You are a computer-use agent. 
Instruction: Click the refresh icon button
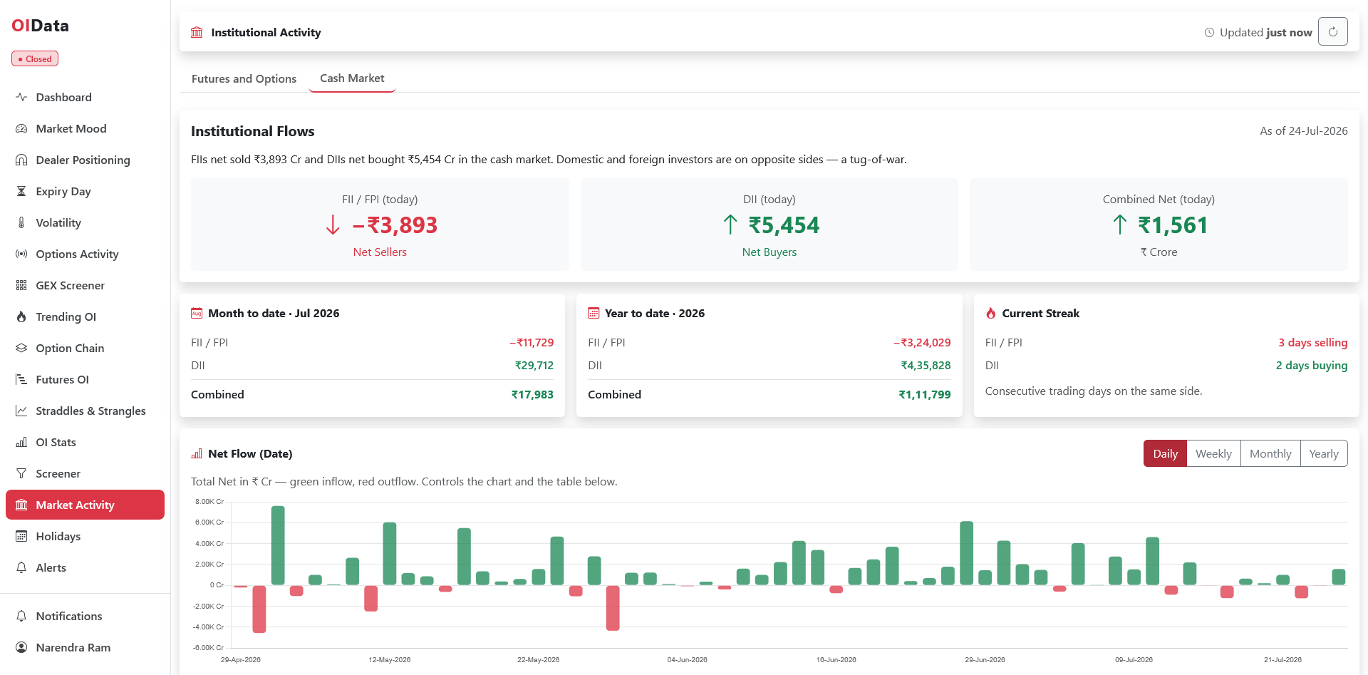click(x=1332, y=32)
